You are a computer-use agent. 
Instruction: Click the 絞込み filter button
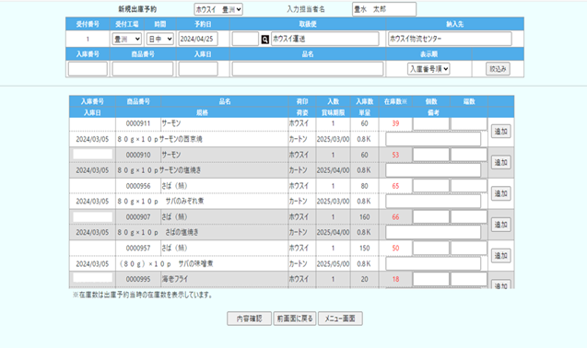click(498, 69)
